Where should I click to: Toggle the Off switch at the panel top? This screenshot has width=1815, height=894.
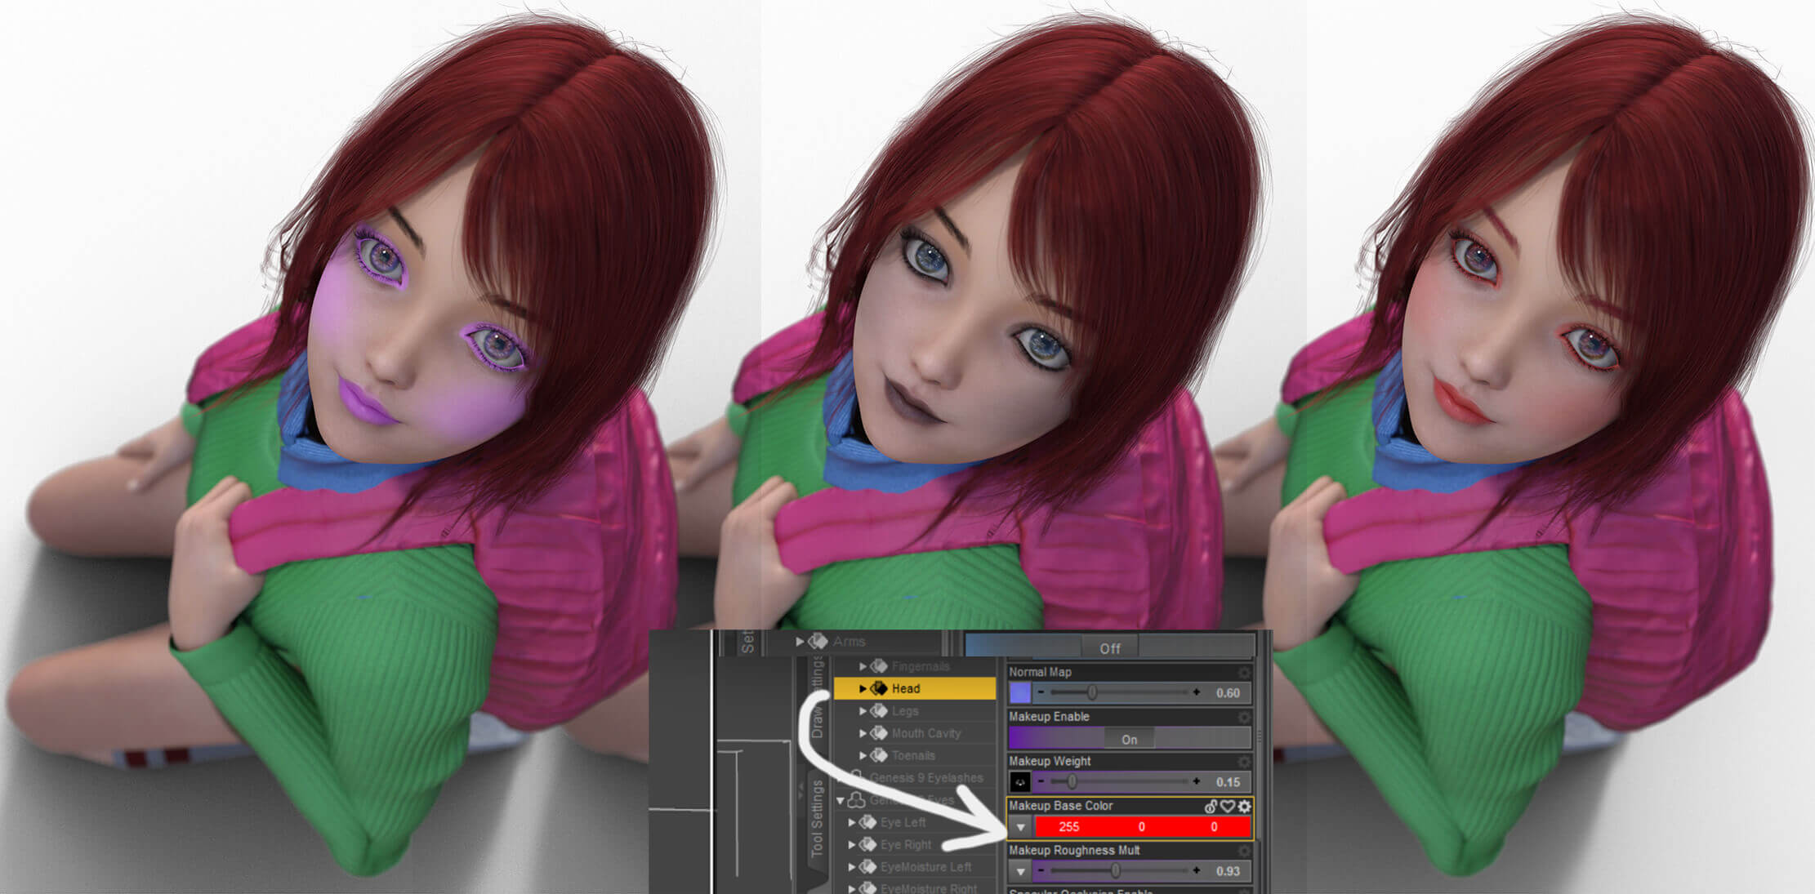coord(1109,648)
